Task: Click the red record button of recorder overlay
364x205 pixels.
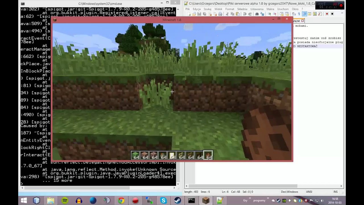Action: (341, 5)
